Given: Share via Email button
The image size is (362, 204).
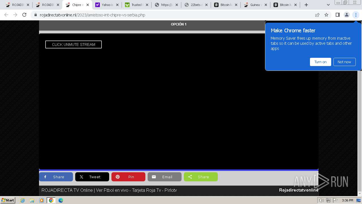Looking at the screenshot, I should pyautogui.click(x=165, y=177).
